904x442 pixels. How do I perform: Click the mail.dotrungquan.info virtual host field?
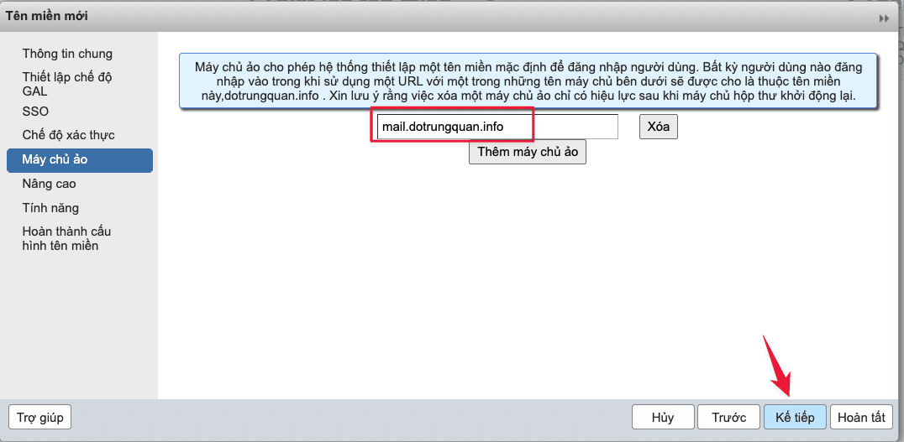pyautogui.click(x=496, y=127)
